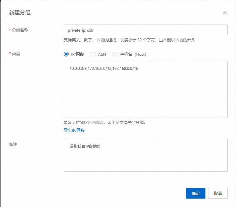Focus the IP/网段 list text area
Image resolution: width=236 pixels, height=207 pixels.
146,89
